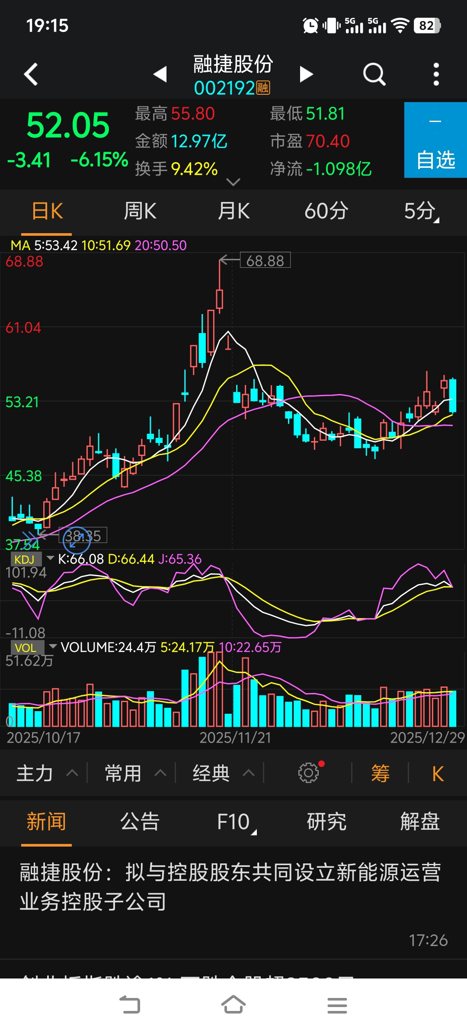467x1033 pixels.
Task: Switch to the 解盘 tab
Action: click(420, 821)
